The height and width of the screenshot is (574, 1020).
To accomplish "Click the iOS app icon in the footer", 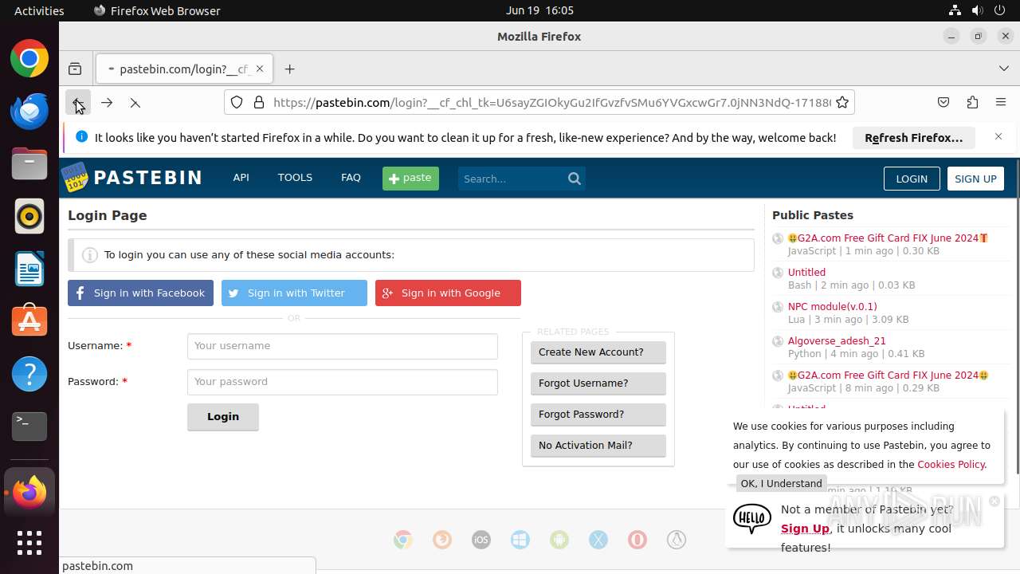I will [481, 540].
